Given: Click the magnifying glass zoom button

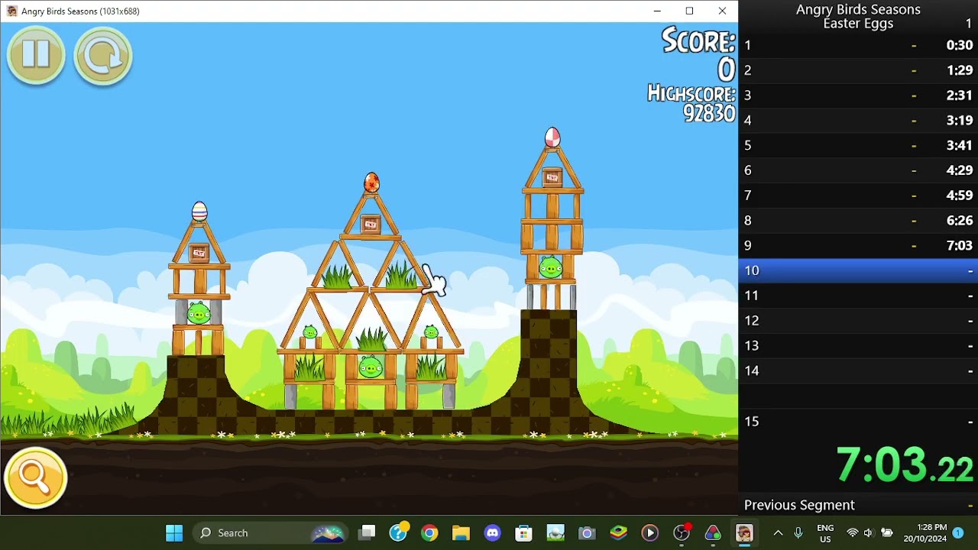Looking at the screenshot, I should [35, 478].
